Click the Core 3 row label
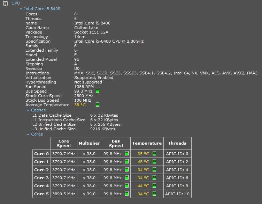 [x=41, y=178]
